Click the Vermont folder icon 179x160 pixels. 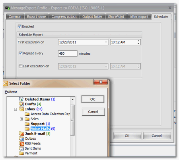click(21, 153)
